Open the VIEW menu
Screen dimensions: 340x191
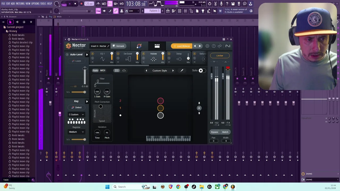(x=28, y=4)
